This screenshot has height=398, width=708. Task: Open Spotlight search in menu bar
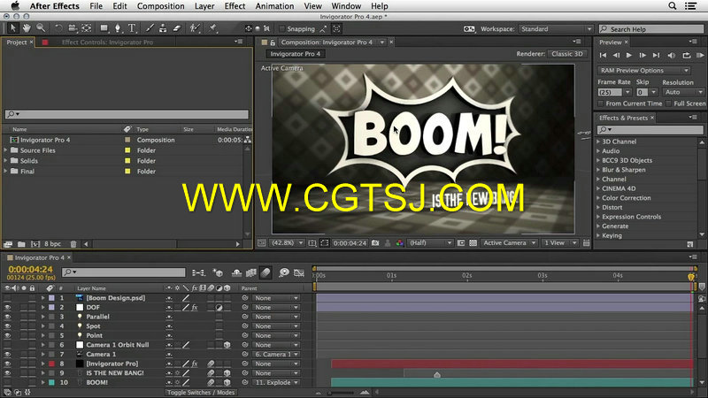[x=673, y=6]
